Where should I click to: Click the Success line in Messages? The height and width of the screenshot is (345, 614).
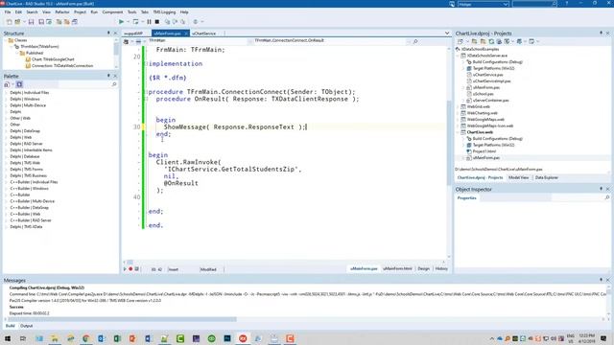point(16,307)
